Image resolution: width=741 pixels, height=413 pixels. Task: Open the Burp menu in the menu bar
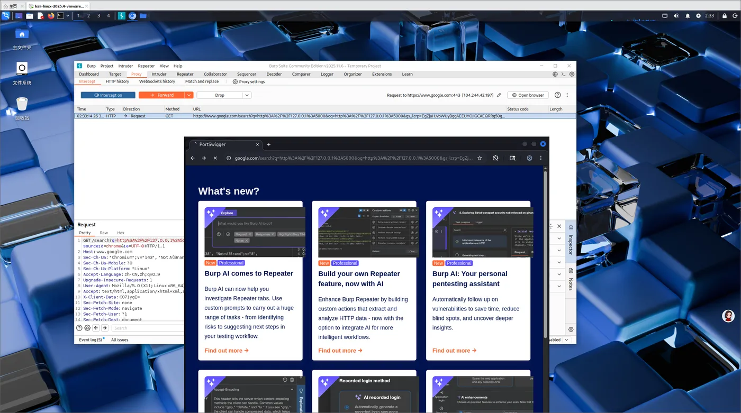(91, 66)
